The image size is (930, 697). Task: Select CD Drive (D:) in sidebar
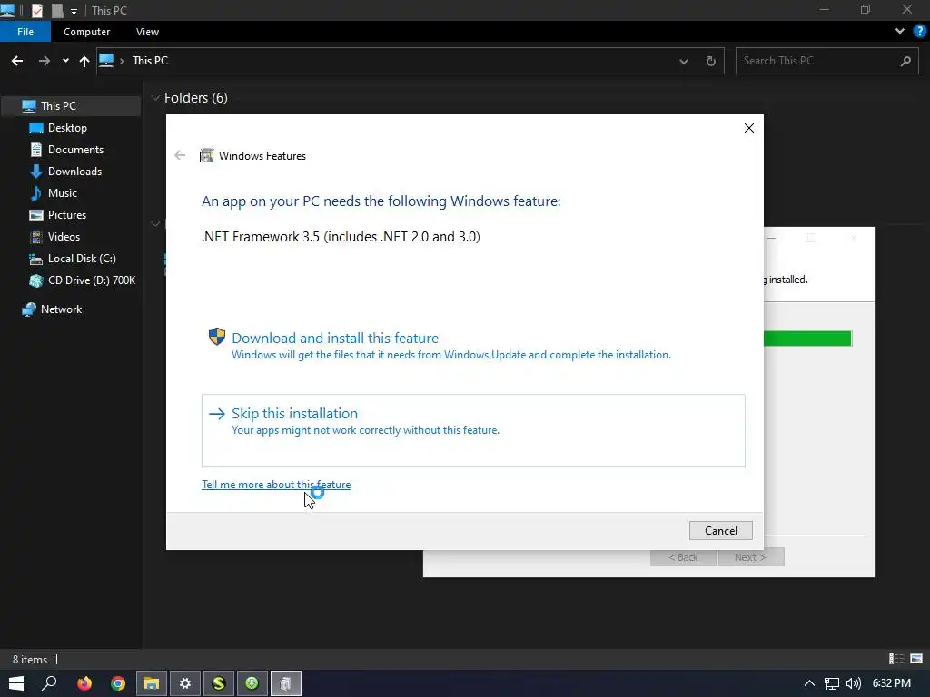pyautogui.click(x=92, y=280)
